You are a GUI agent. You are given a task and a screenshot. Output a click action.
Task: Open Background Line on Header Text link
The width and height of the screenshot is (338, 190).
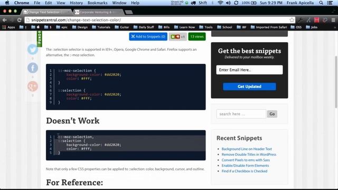[x=247, y=149]
